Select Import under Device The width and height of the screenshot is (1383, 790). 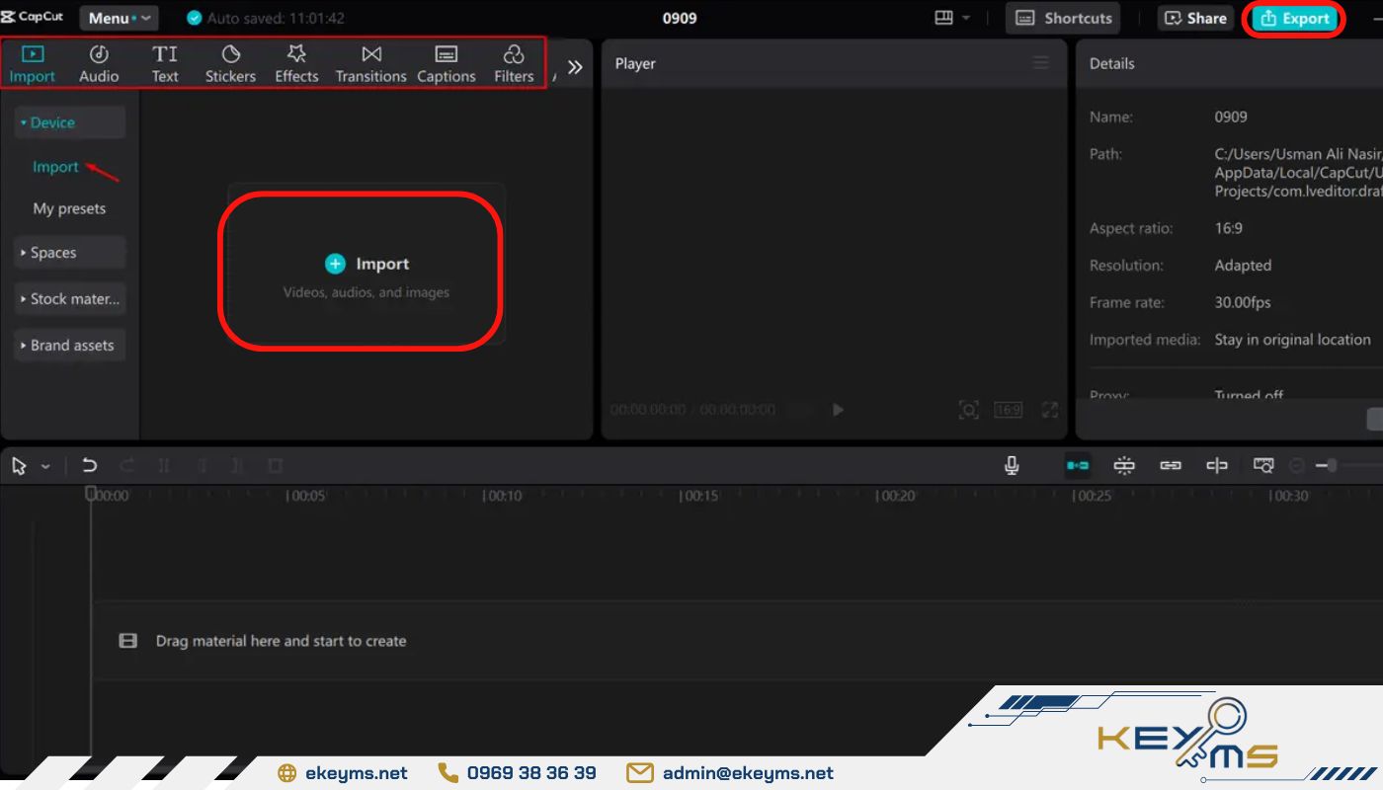tap(55, 167)
